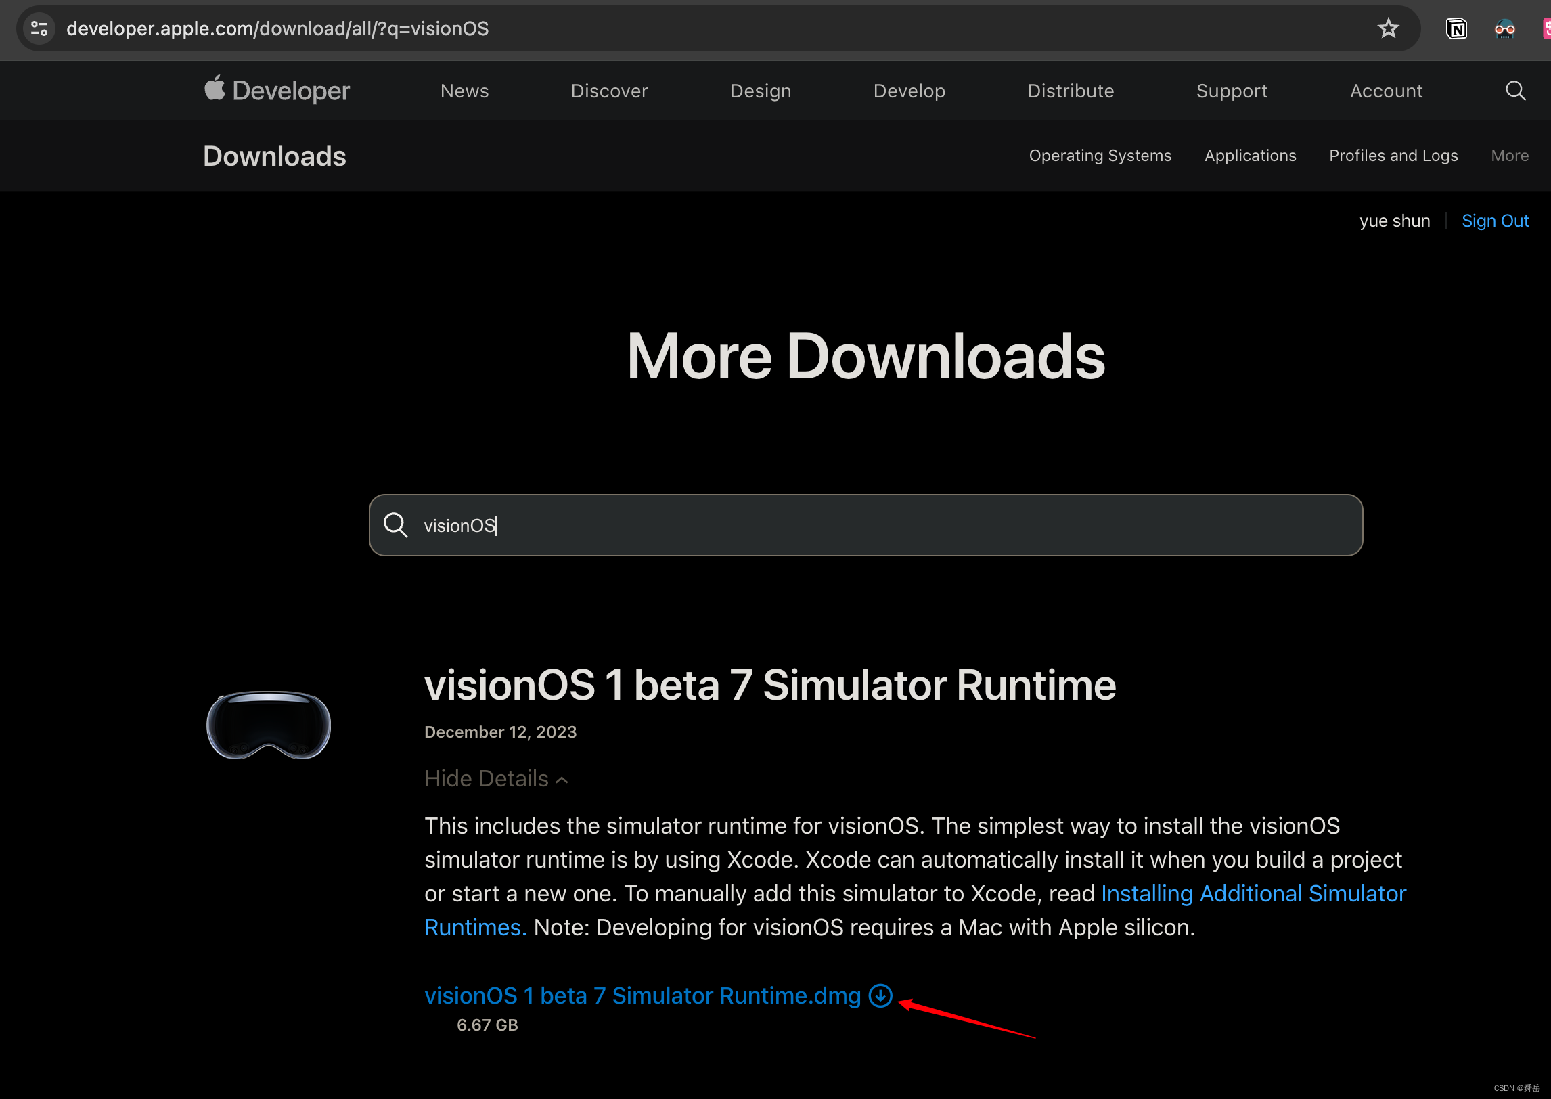This screenshot has height=1099, width=1551.
Task: Expand the More dropdown in downloads navigation
Action: (1509, 156)
